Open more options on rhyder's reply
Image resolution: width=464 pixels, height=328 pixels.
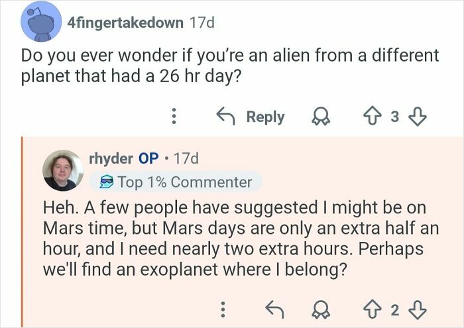click(x=223, y=307)
